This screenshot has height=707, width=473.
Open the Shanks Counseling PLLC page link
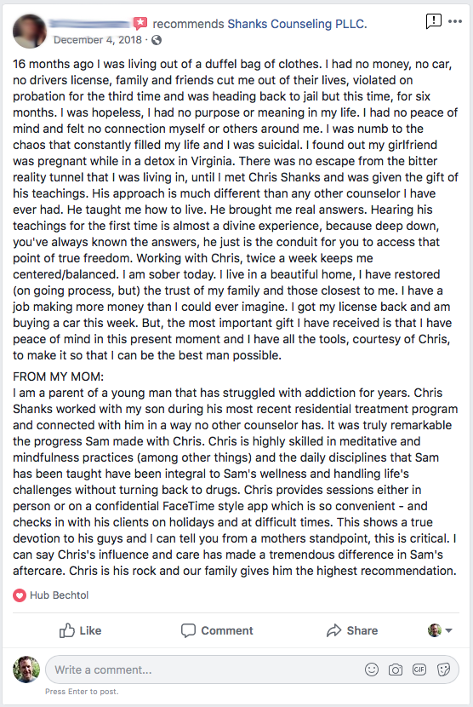point(297,24)
